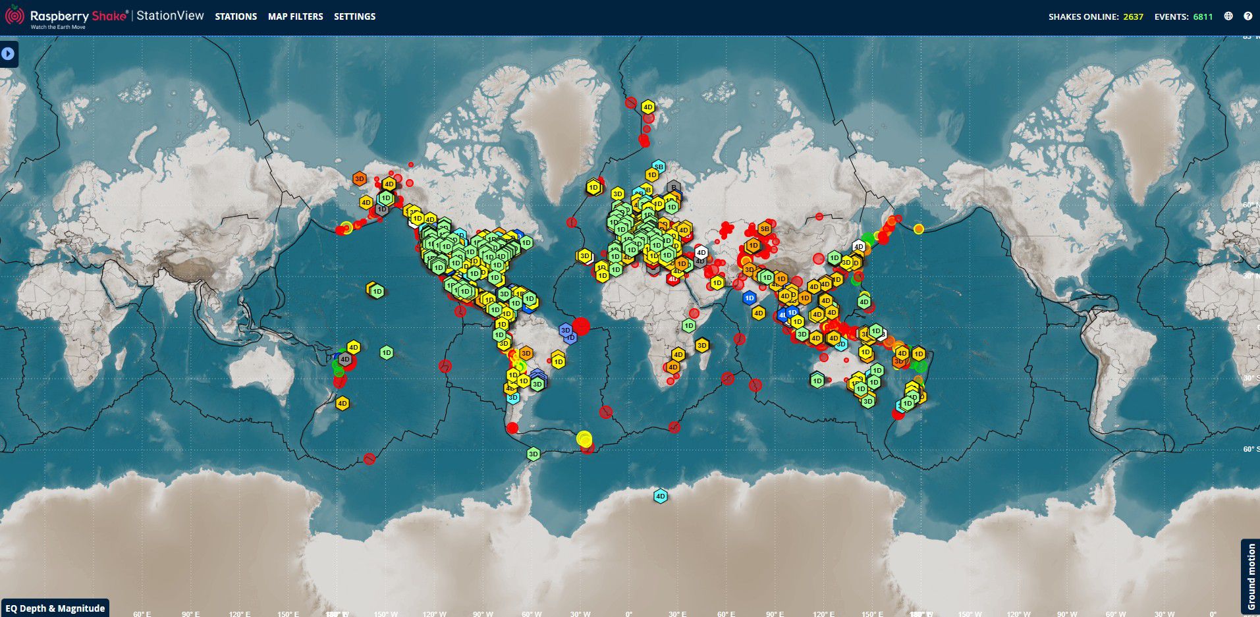The height and width of the screenshot is (617, 1260).
Task: Click the help question-mark icon
Action: click(1247, 16)
